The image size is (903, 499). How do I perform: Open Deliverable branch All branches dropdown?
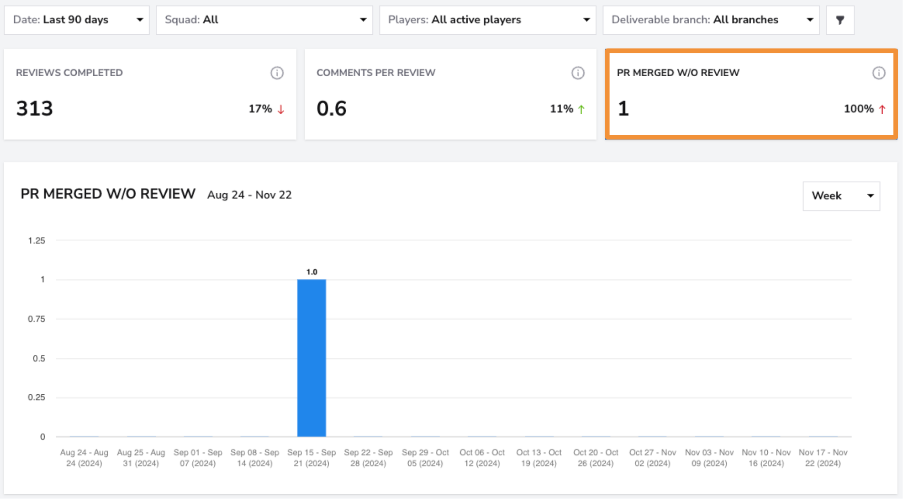click(711, 20)
